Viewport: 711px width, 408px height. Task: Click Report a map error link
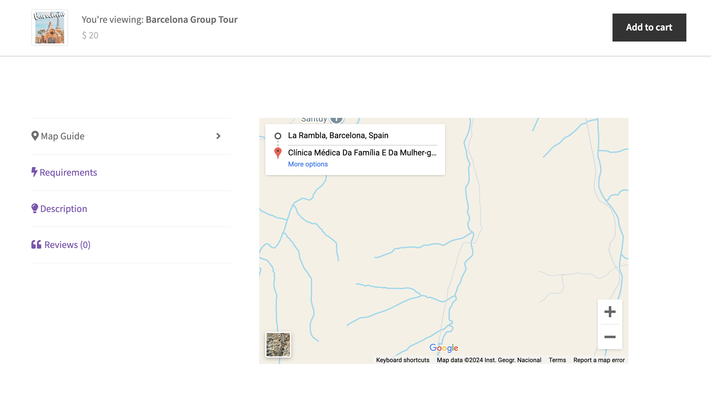coord(599,360)
